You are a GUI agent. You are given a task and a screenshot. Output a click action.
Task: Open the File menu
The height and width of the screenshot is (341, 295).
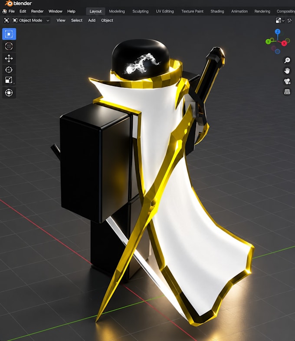(x=12, y=11)
